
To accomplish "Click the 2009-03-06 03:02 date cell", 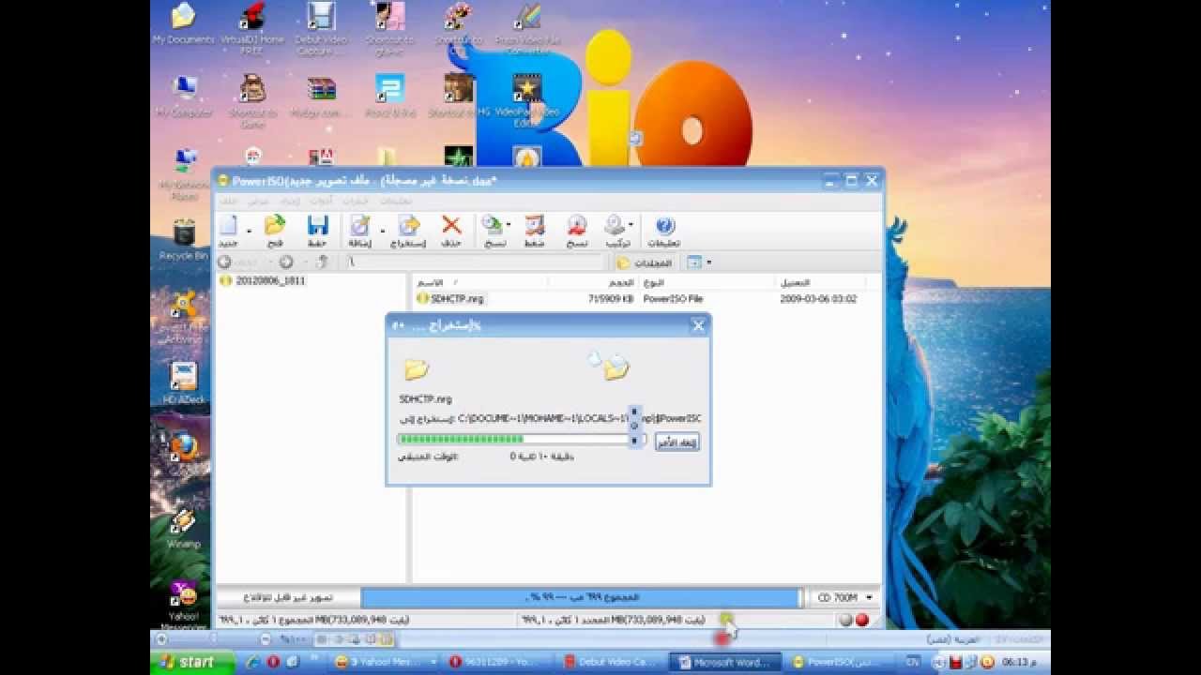I will click(818, 299).
